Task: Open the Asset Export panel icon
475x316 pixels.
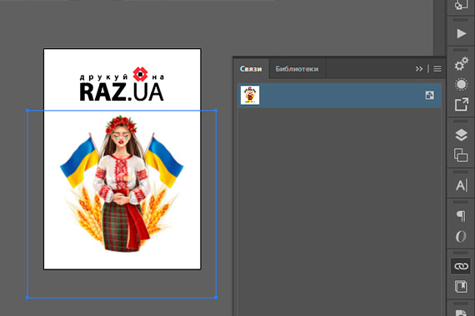Action: [461, 105]
